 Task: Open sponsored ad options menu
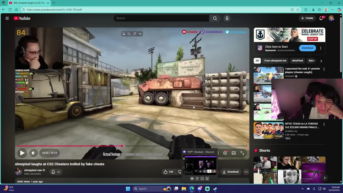[x=320, y=48]
